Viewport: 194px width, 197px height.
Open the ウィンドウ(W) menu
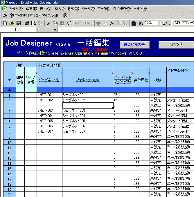coord(122,9)
